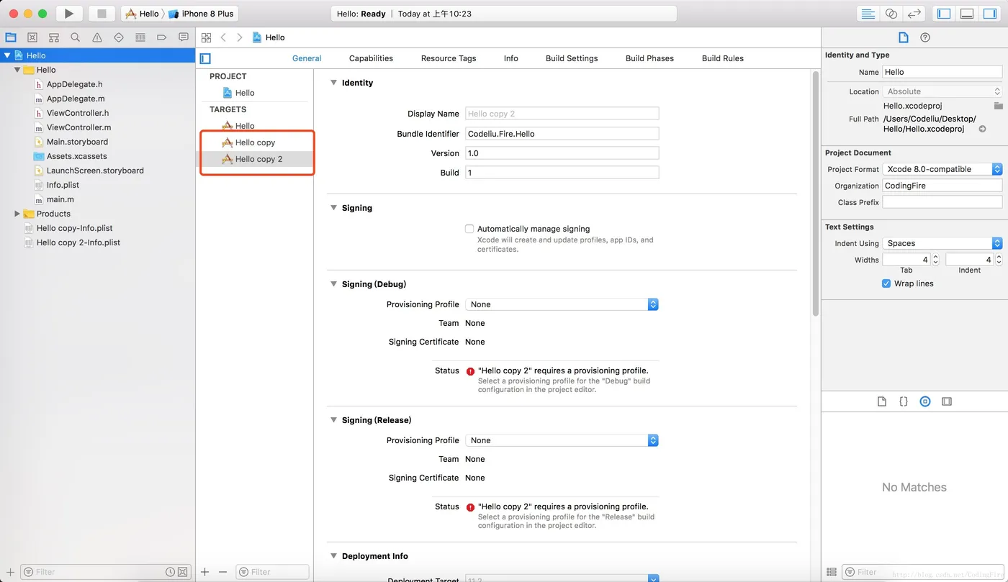This screenshot has height=582, width=1008.
Task: Collapse the Signing section
Action: [x=333, y=208]
